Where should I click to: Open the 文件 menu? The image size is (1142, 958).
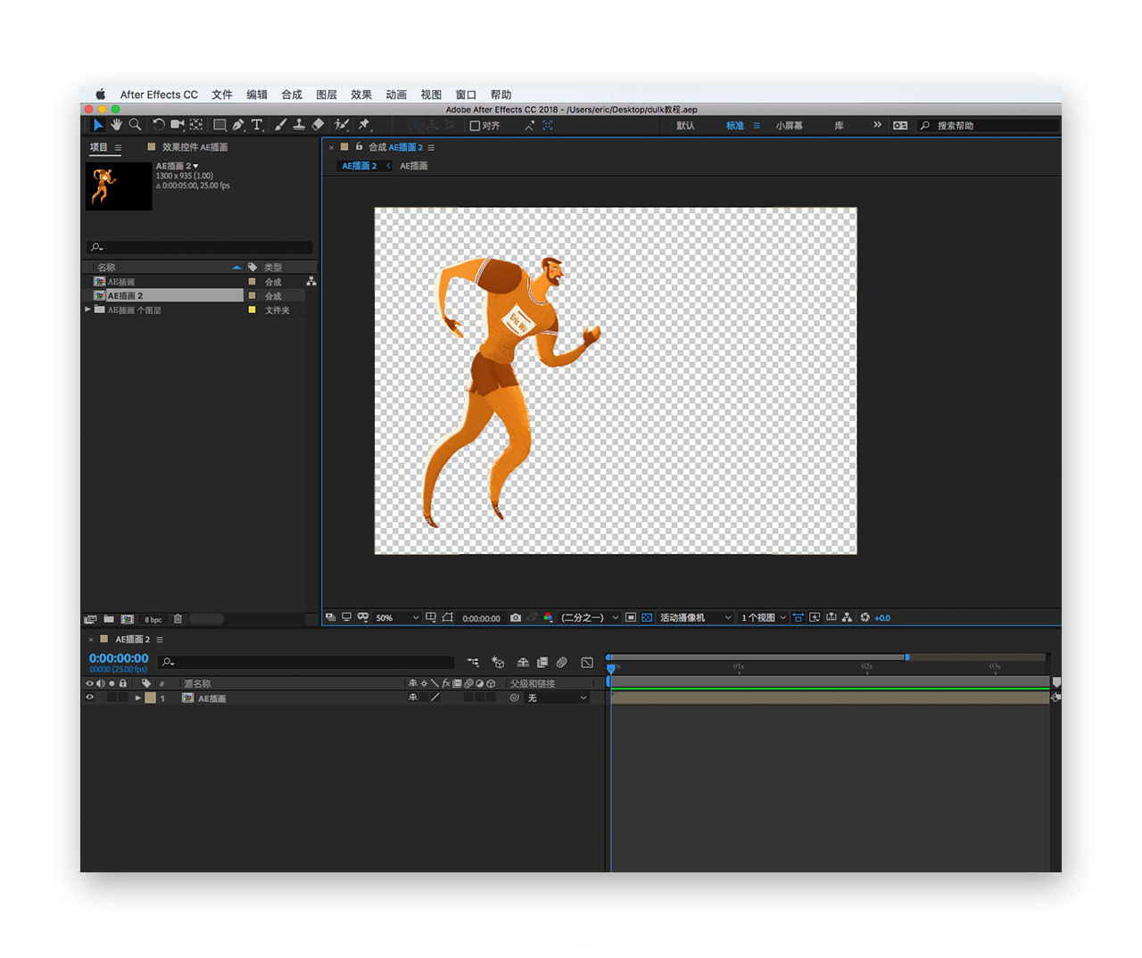(222, 95)
